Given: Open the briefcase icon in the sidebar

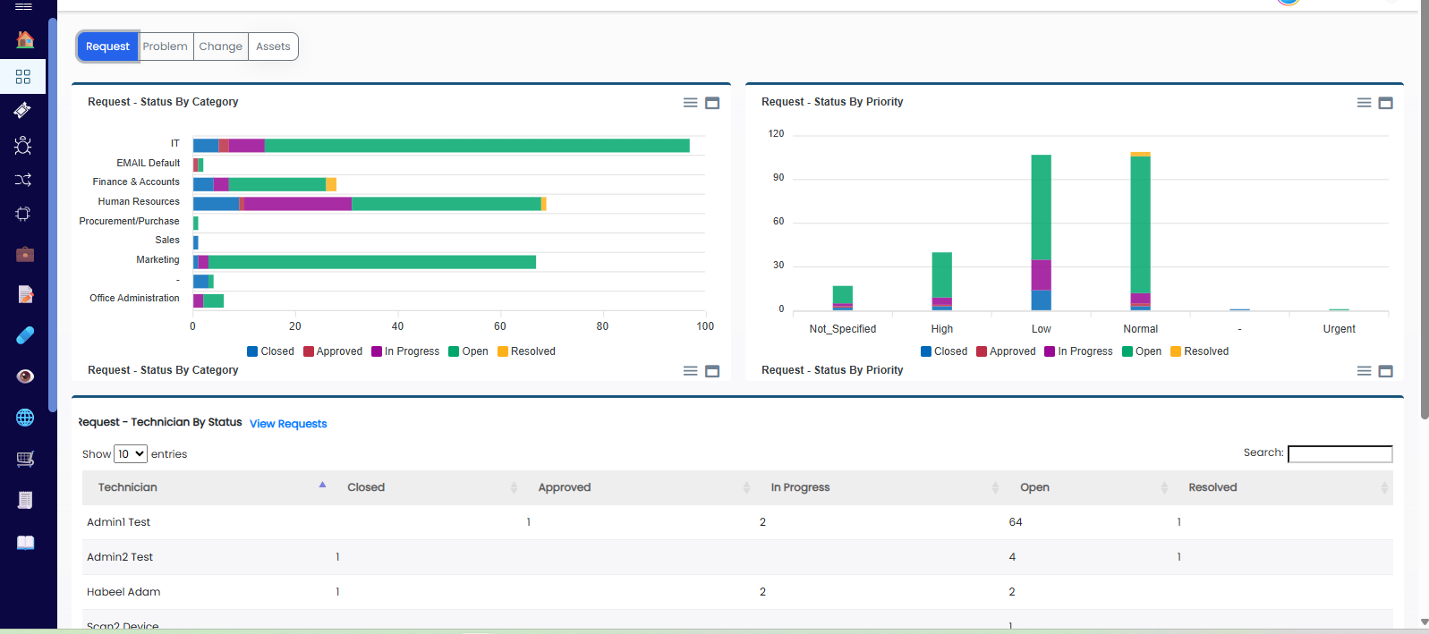Looking at the screenshot, I should pos(25,254).
